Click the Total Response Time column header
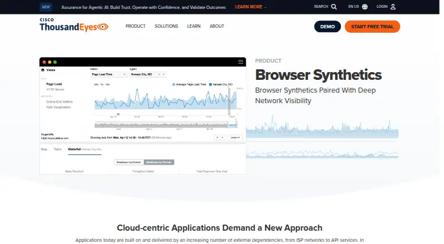The height and width of the screenshot is (244, 444). (212, 171)
